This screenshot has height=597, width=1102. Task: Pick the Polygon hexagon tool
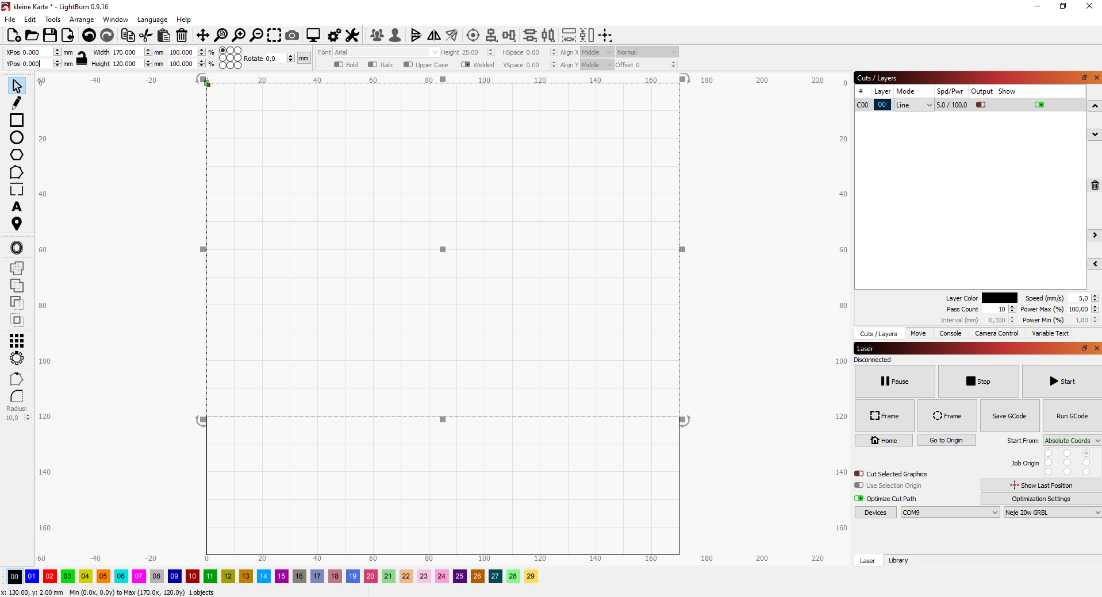click(17, 155)
